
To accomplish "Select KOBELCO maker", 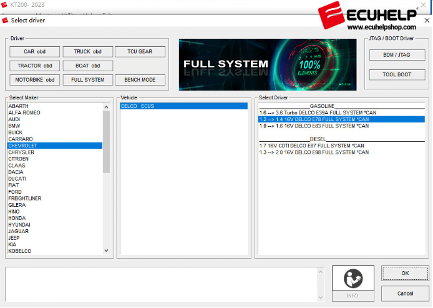I will pos(55,251).
